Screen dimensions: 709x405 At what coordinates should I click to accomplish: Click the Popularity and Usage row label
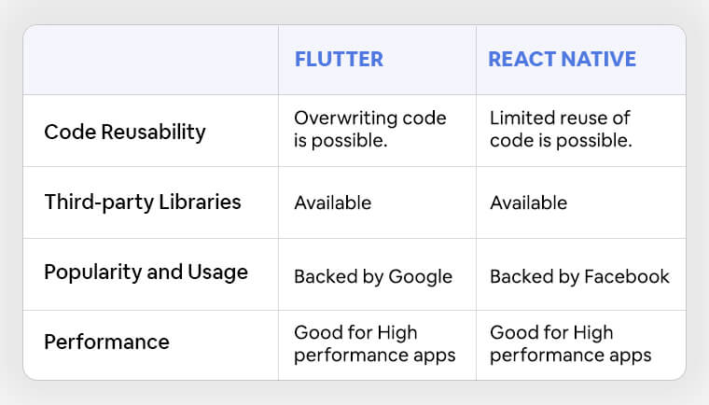click(x=146, y=272)
